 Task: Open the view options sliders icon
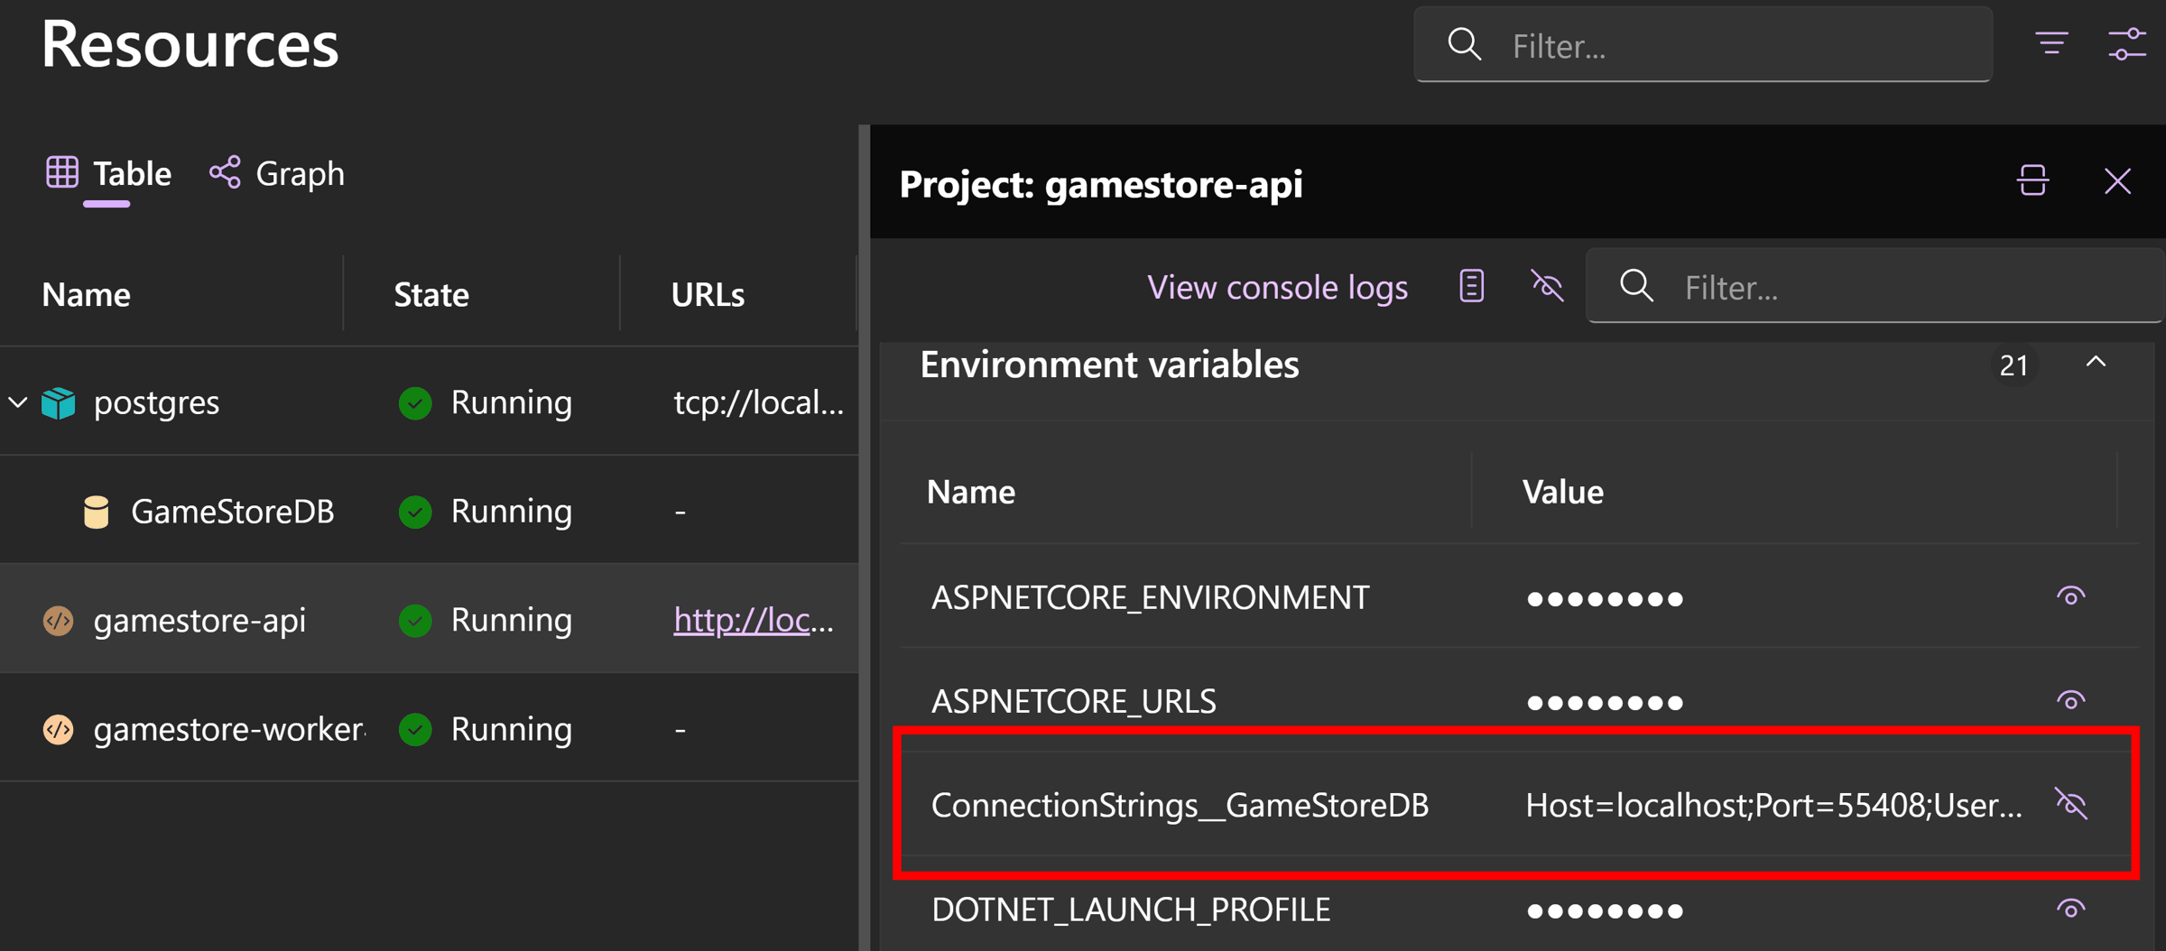2127,43
